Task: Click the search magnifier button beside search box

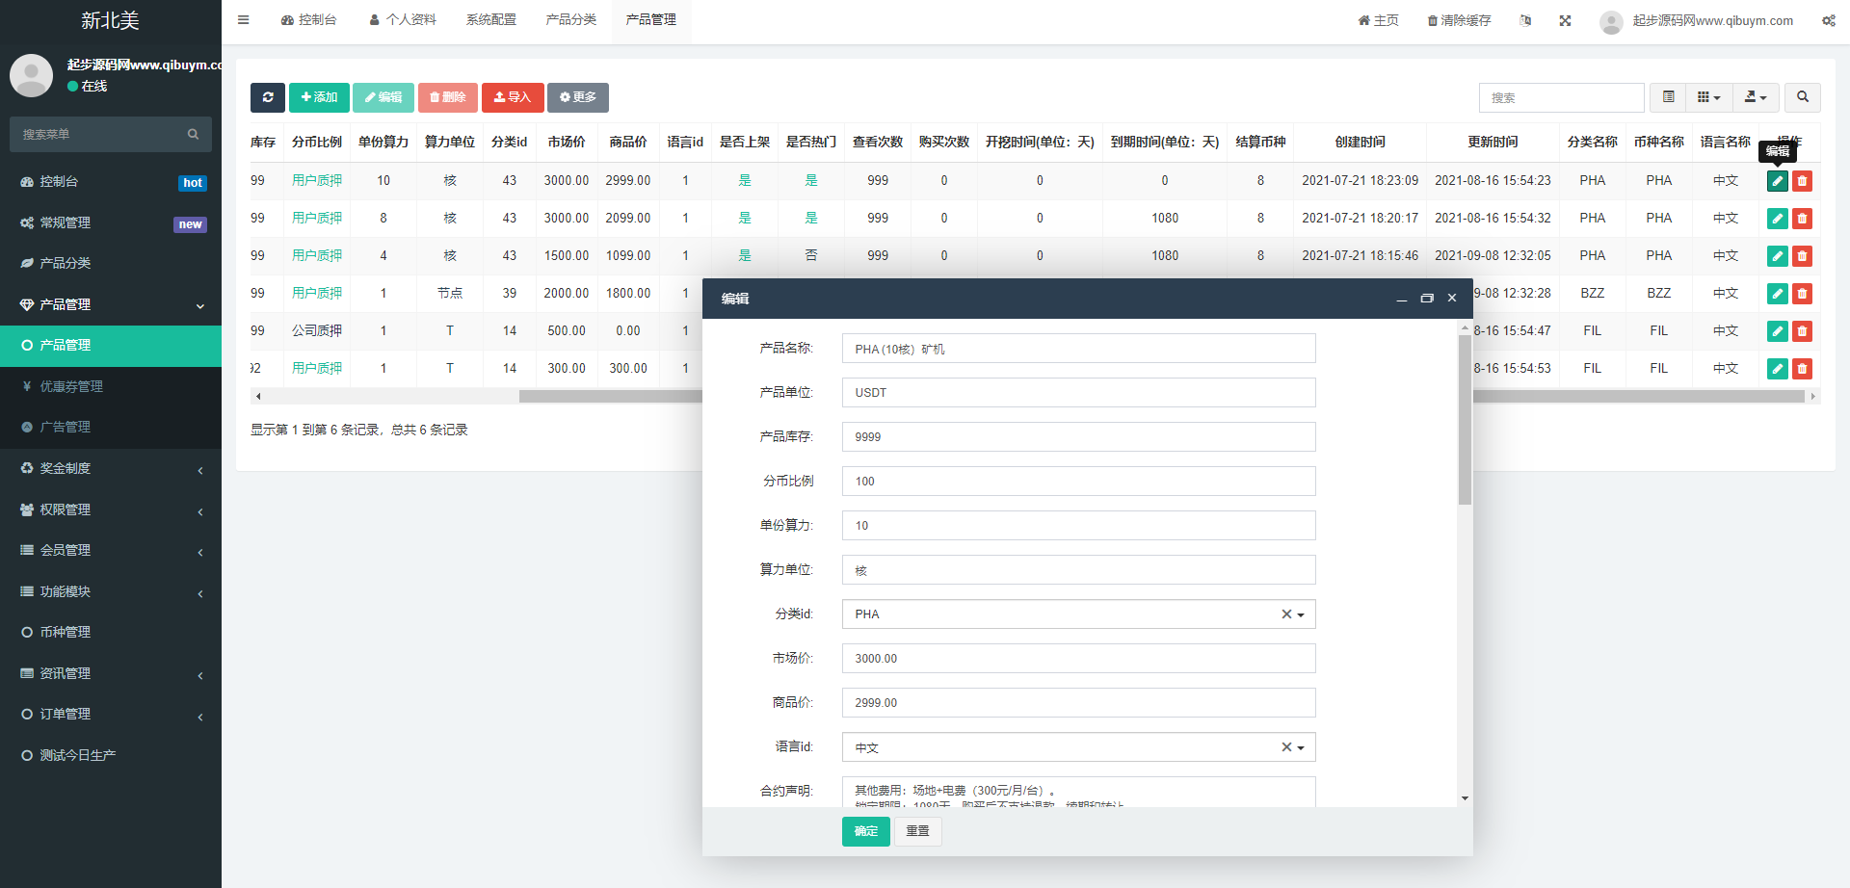Action: (x=1802, y=97)
